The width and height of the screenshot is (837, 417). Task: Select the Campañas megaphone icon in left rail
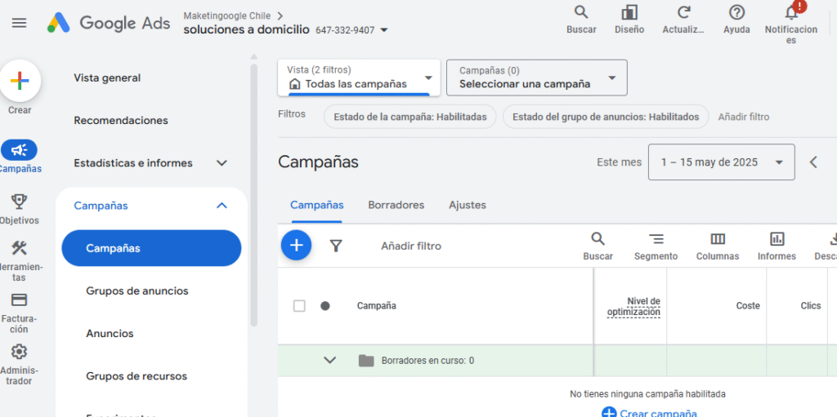(x=20, y=150)
